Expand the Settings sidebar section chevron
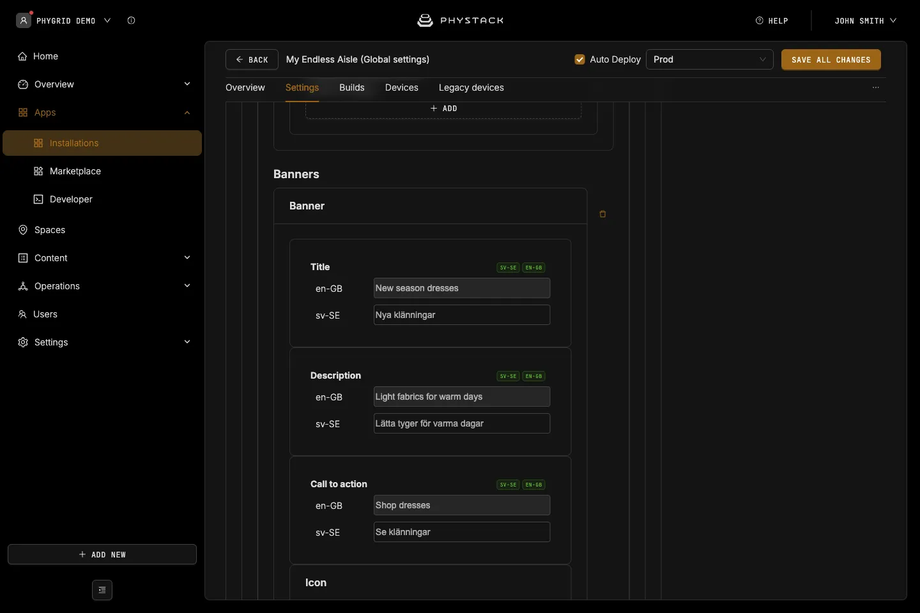 (187, 342)
